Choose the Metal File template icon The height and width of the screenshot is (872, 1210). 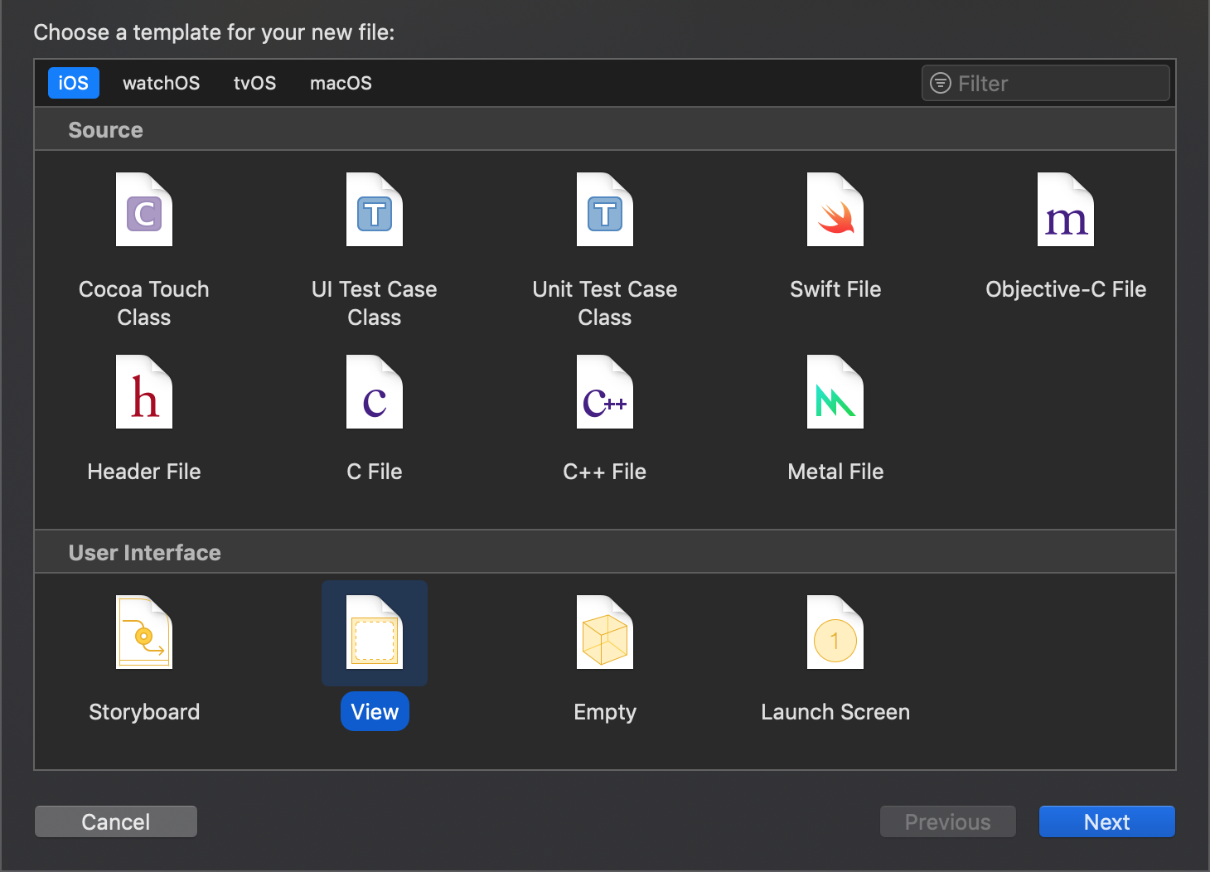pos(835,392)
